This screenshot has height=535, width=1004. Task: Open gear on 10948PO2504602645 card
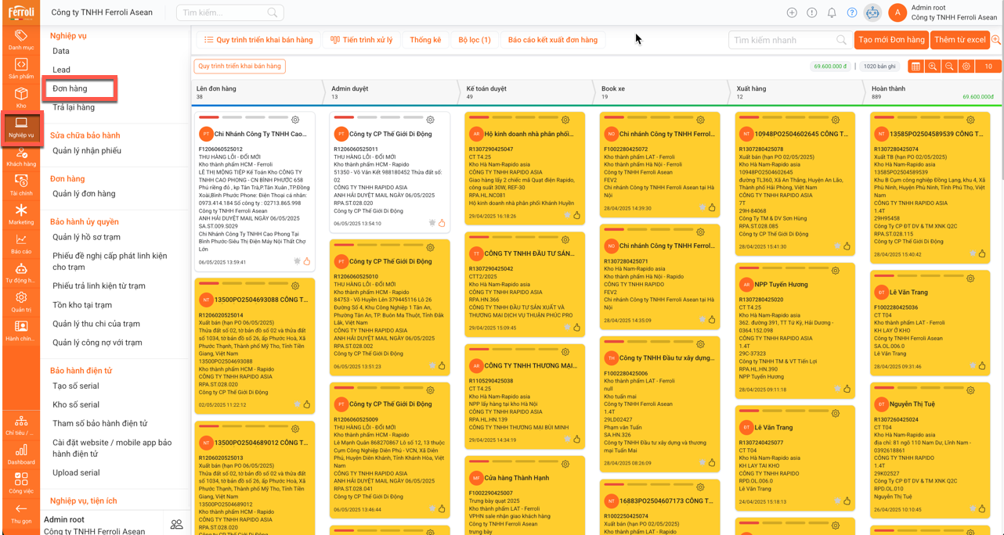coord(836,120)
